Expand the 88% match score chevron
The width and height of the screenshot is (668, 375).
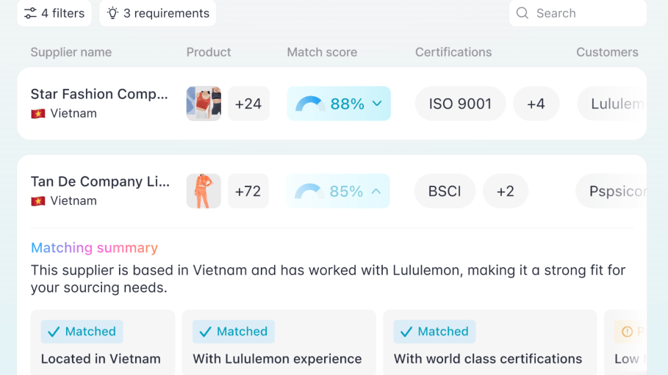(x=377, y=103)
